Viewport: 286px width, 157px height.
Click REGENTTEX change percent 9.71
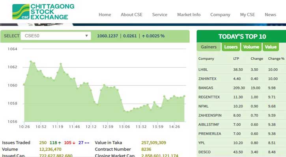[272, 97]
